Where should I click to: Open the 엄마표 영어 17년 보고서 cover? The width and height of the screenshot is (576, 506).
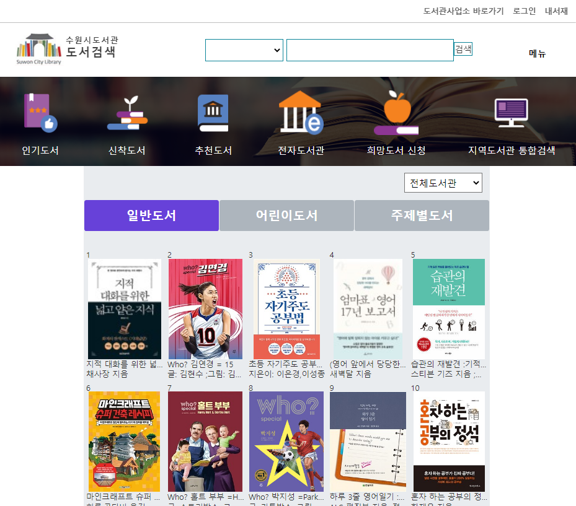coord(368,309)
